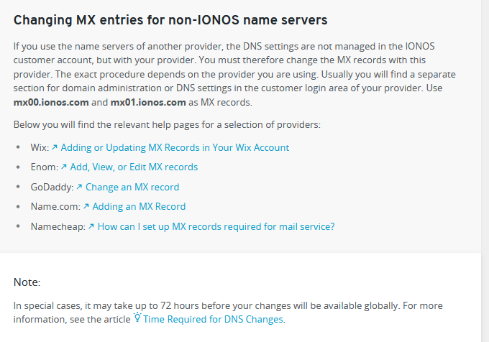Click the external-link arrow icon beside GoDaddy
Screen dimensions: 489x342
pyautogui.click(x=79, y=187)
